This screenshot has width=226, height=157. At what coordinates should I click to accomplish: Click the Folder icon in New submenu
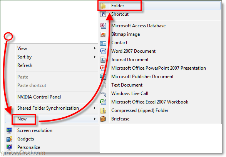[103, 6]
